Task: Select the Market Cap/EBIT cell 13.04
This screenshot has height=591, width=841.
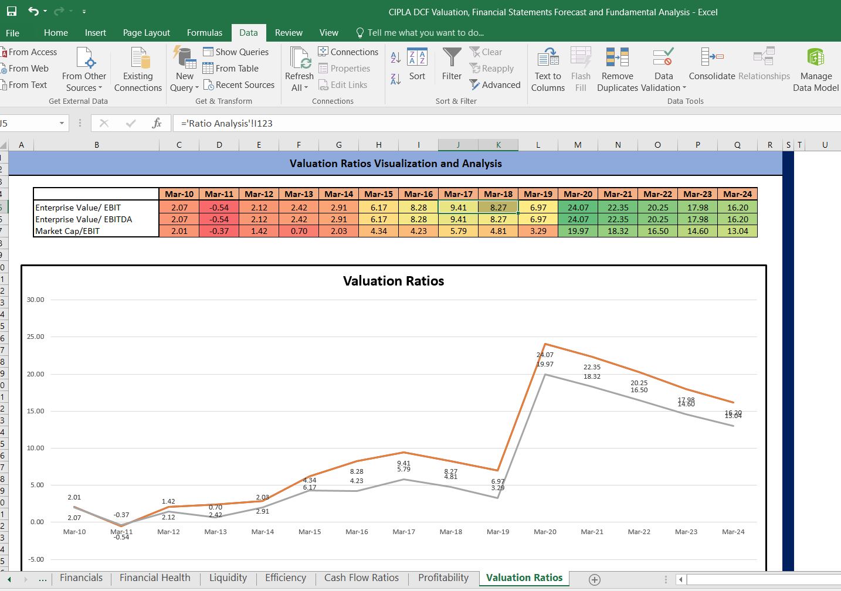Action: pos(737,231)
